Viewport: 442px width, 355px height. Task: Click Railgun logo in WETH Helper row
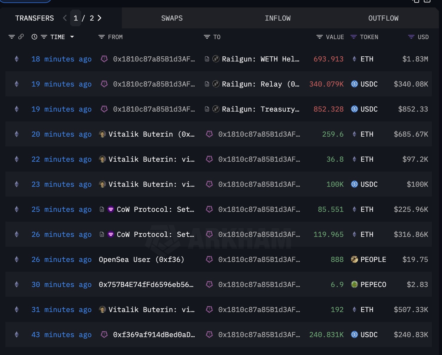click(216, 59)
